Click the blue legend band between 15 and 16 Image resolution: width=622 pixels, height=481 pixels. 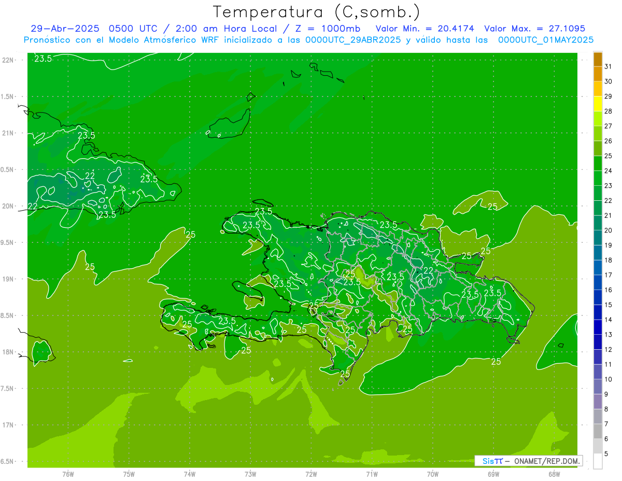pos(598,298)
